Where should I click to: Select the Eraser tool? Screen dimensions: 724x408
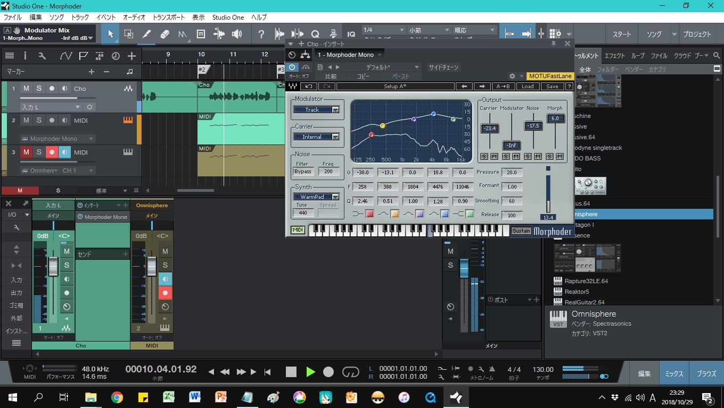(165, 33)
